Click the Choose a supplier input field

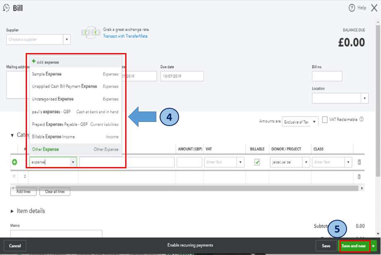(x=35, y=39)
